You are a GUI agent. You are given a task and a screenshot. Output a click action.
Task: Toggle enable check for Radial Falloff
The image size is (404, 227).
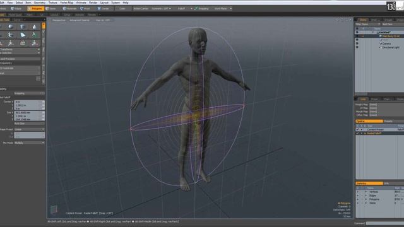click(x=357, y=133)
